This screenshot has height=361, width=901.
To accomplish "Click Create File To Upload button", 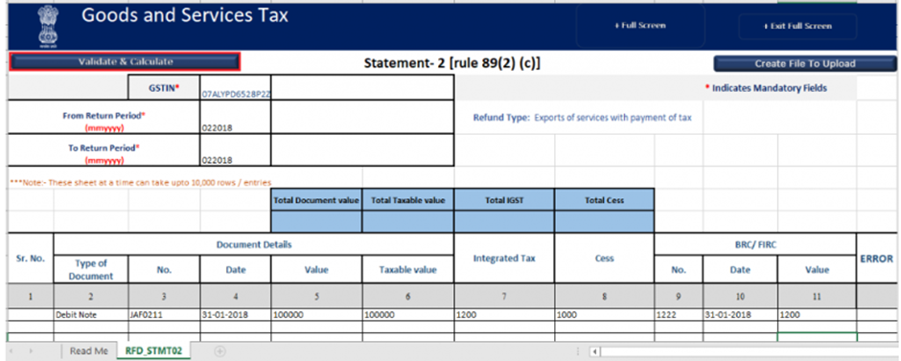I will tap(805, 64).
